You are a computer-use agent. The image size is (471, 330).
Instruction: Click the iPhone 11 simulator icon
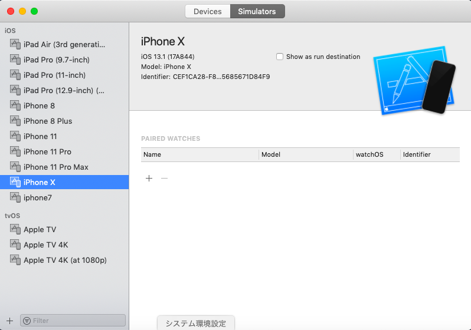pyautogui.click(x=15, y=136)
